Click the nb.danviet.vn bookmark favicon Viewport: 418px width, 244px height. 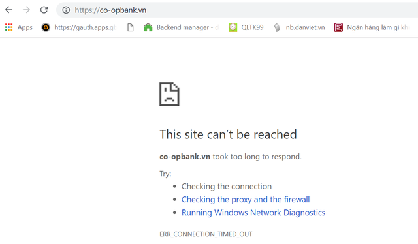tap(277, 27)
